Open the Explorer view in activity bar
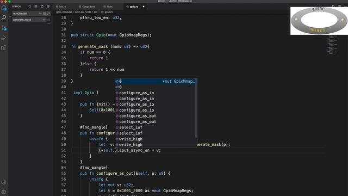Screen dimensions: 348x196 tap(4, 8)
